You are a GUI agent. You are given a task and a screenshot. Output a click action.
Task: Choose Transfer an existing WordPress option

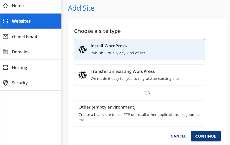coord(139,75)
